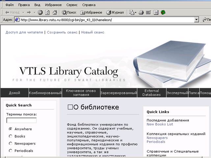Click the Refresh page icon
The image size is (211, 158).
click(x=47, y=12)
